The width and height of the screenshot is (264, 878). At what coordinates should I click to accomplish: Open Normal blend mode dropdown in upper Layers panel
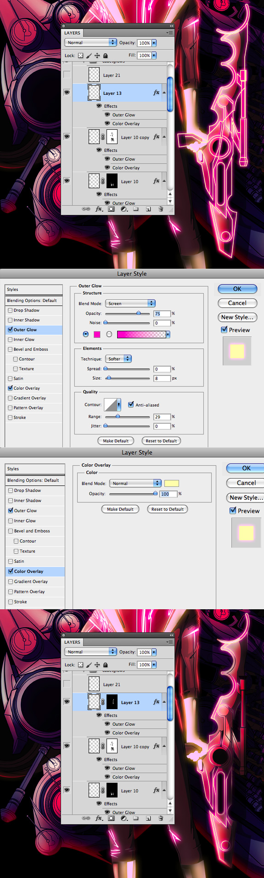[91, 42]
